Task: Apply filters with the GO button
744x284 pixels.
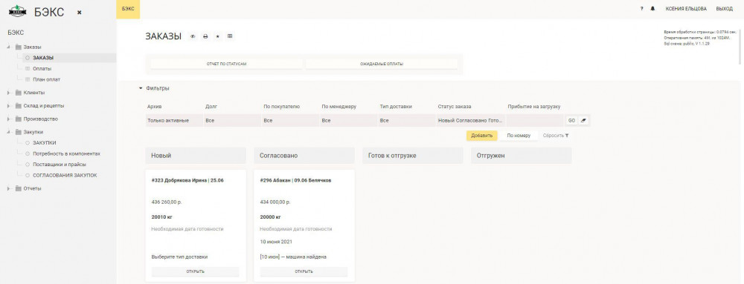Action: pos(571,121)
